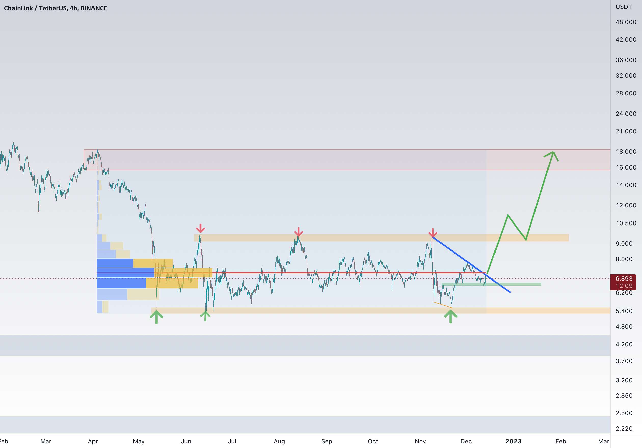Select the 6.200 price axis label
Image resolution: width=642 pixels, height=448 pixels.
624,293
